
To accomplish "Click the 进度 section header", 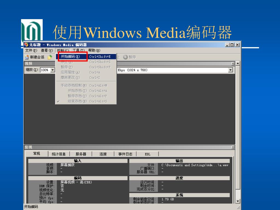I will 179,178.
